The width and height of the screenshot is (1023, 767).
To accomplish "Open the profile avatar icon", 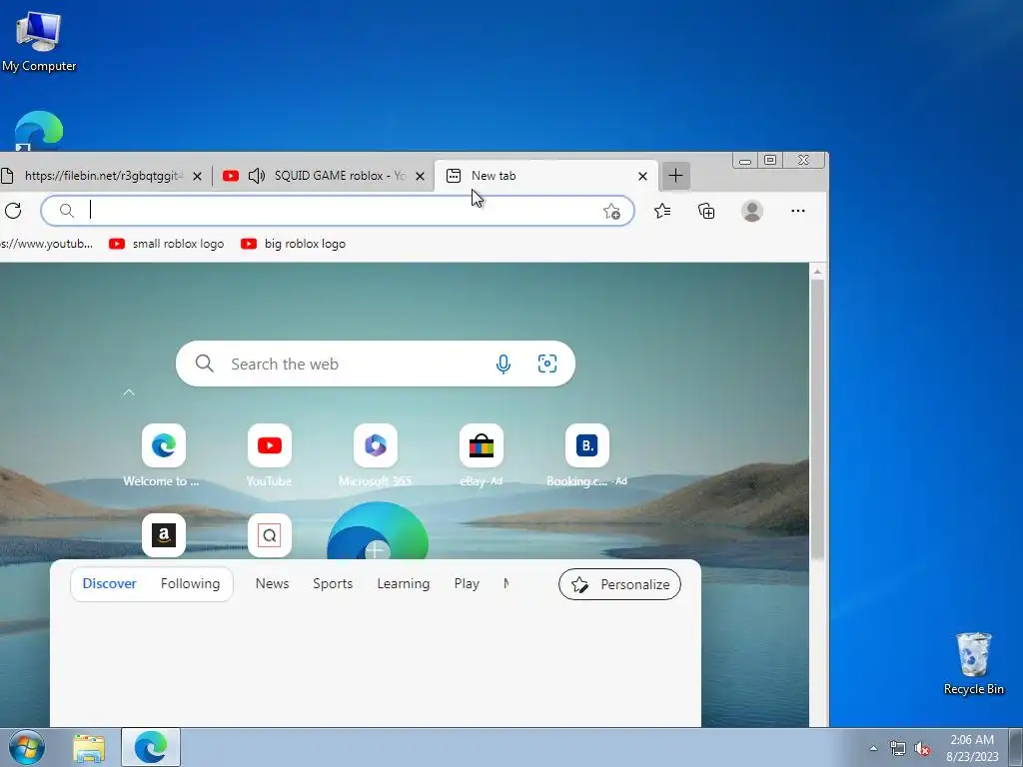I will click(x=752, y=212).
